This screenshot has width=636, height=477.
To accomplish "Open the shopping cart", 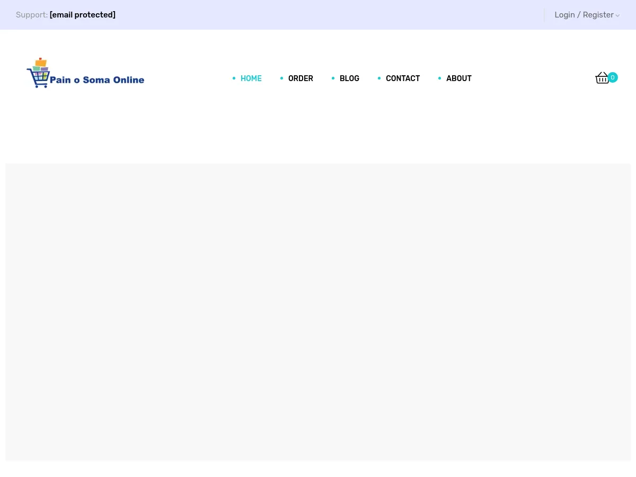I will click(x=603, y=77).
